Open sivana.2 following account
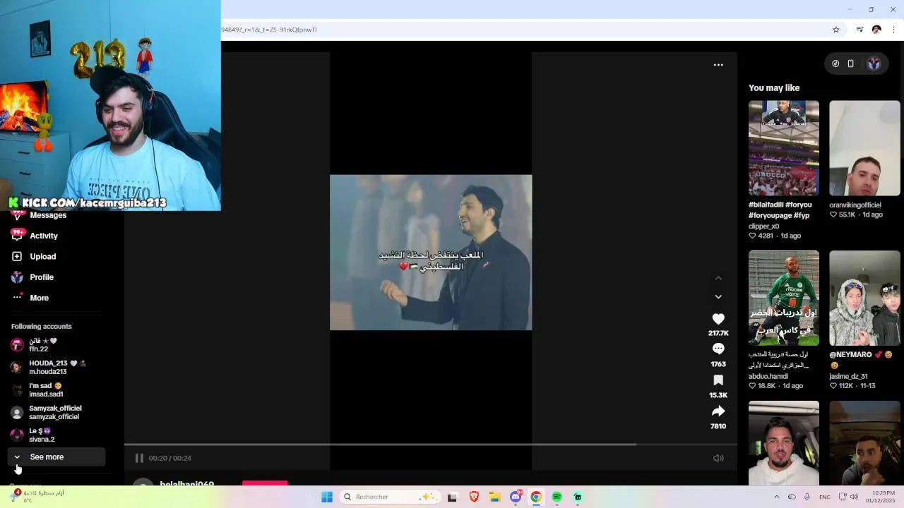The height and width of the screenshot is (508, 904). (x=56, y=435)
